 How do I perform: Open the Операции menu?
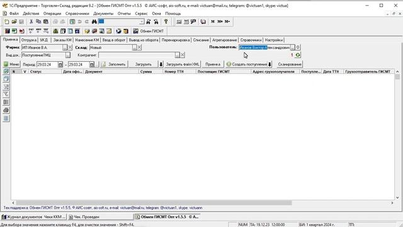(52, 13)
